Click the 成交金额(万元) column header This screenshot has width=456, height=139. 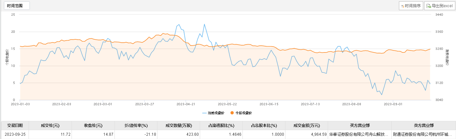[306, 126]
